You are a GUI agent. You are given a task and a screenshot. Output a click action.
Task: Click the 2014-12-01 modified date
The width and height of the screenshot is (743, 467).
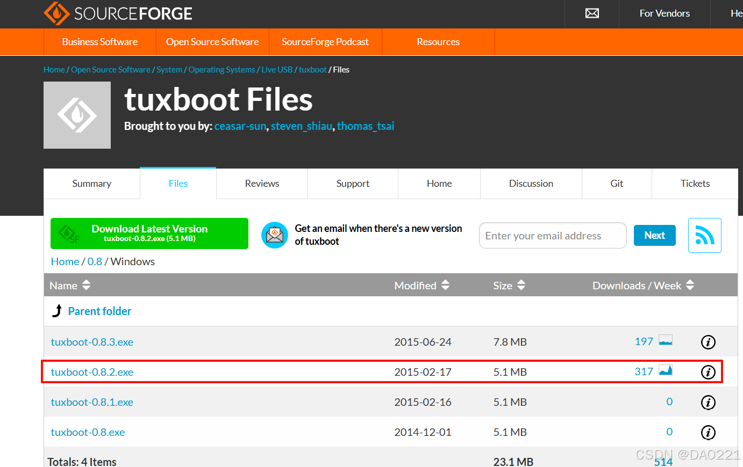click(x=423, y=432)
